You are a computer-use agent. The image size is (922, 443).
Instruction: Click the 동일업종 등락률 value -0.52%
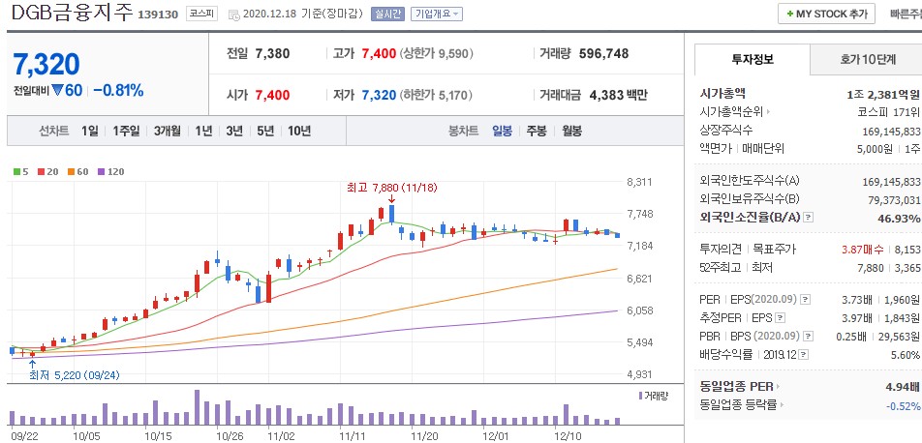pyautogui.click(x=903, y=405)
